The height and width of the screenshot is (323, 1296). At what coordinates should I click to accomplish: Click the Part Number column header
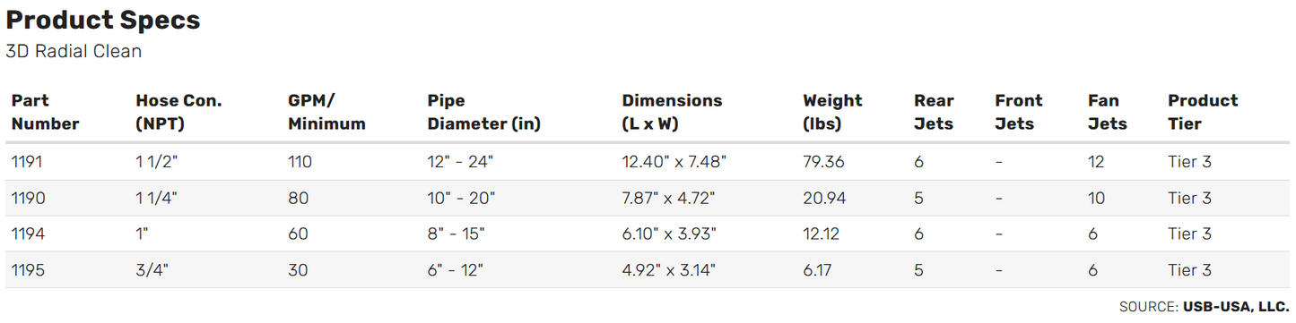tap(46, 112)
